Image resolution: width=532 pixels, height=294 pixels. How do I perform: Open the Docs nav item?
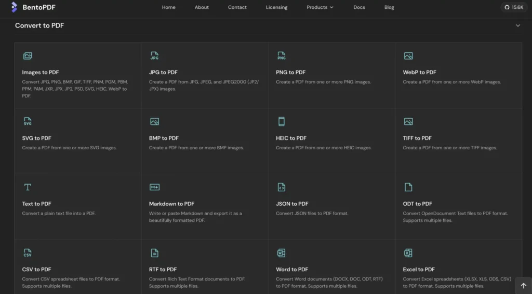point(360,7)
